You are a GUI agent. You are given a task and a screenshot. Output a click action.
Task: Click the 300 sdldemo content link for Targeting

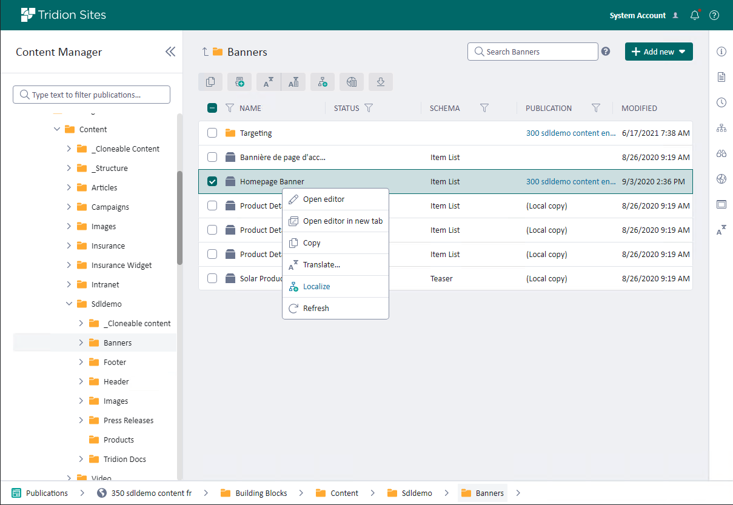(571, 133)
